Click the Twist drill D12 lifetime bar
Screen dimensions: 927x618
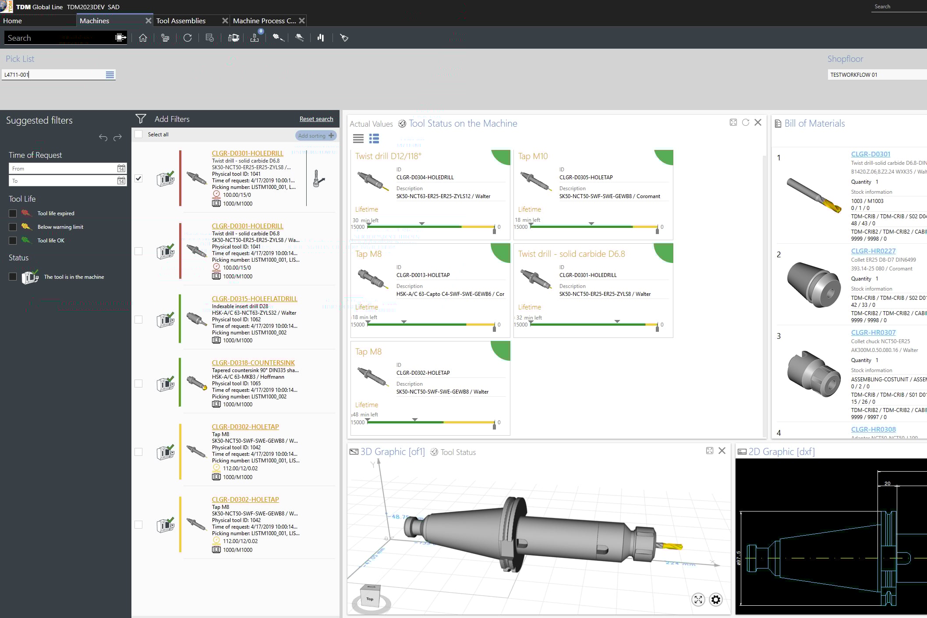432,227
